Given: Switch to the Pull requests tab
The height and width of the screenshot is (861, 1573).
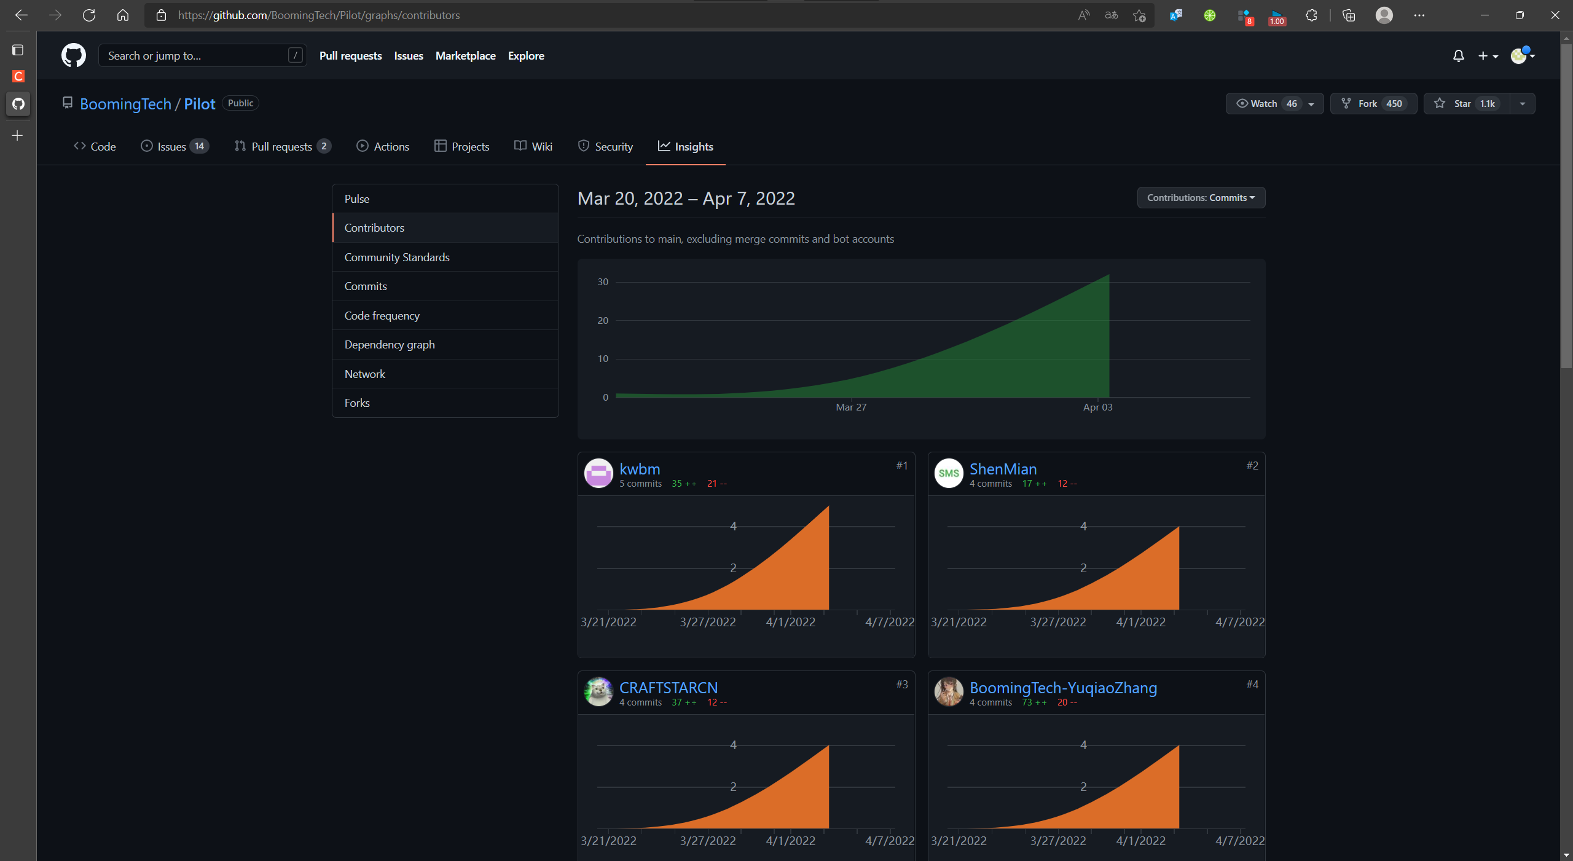Looking at the screenshot, I should pos(282,146).
